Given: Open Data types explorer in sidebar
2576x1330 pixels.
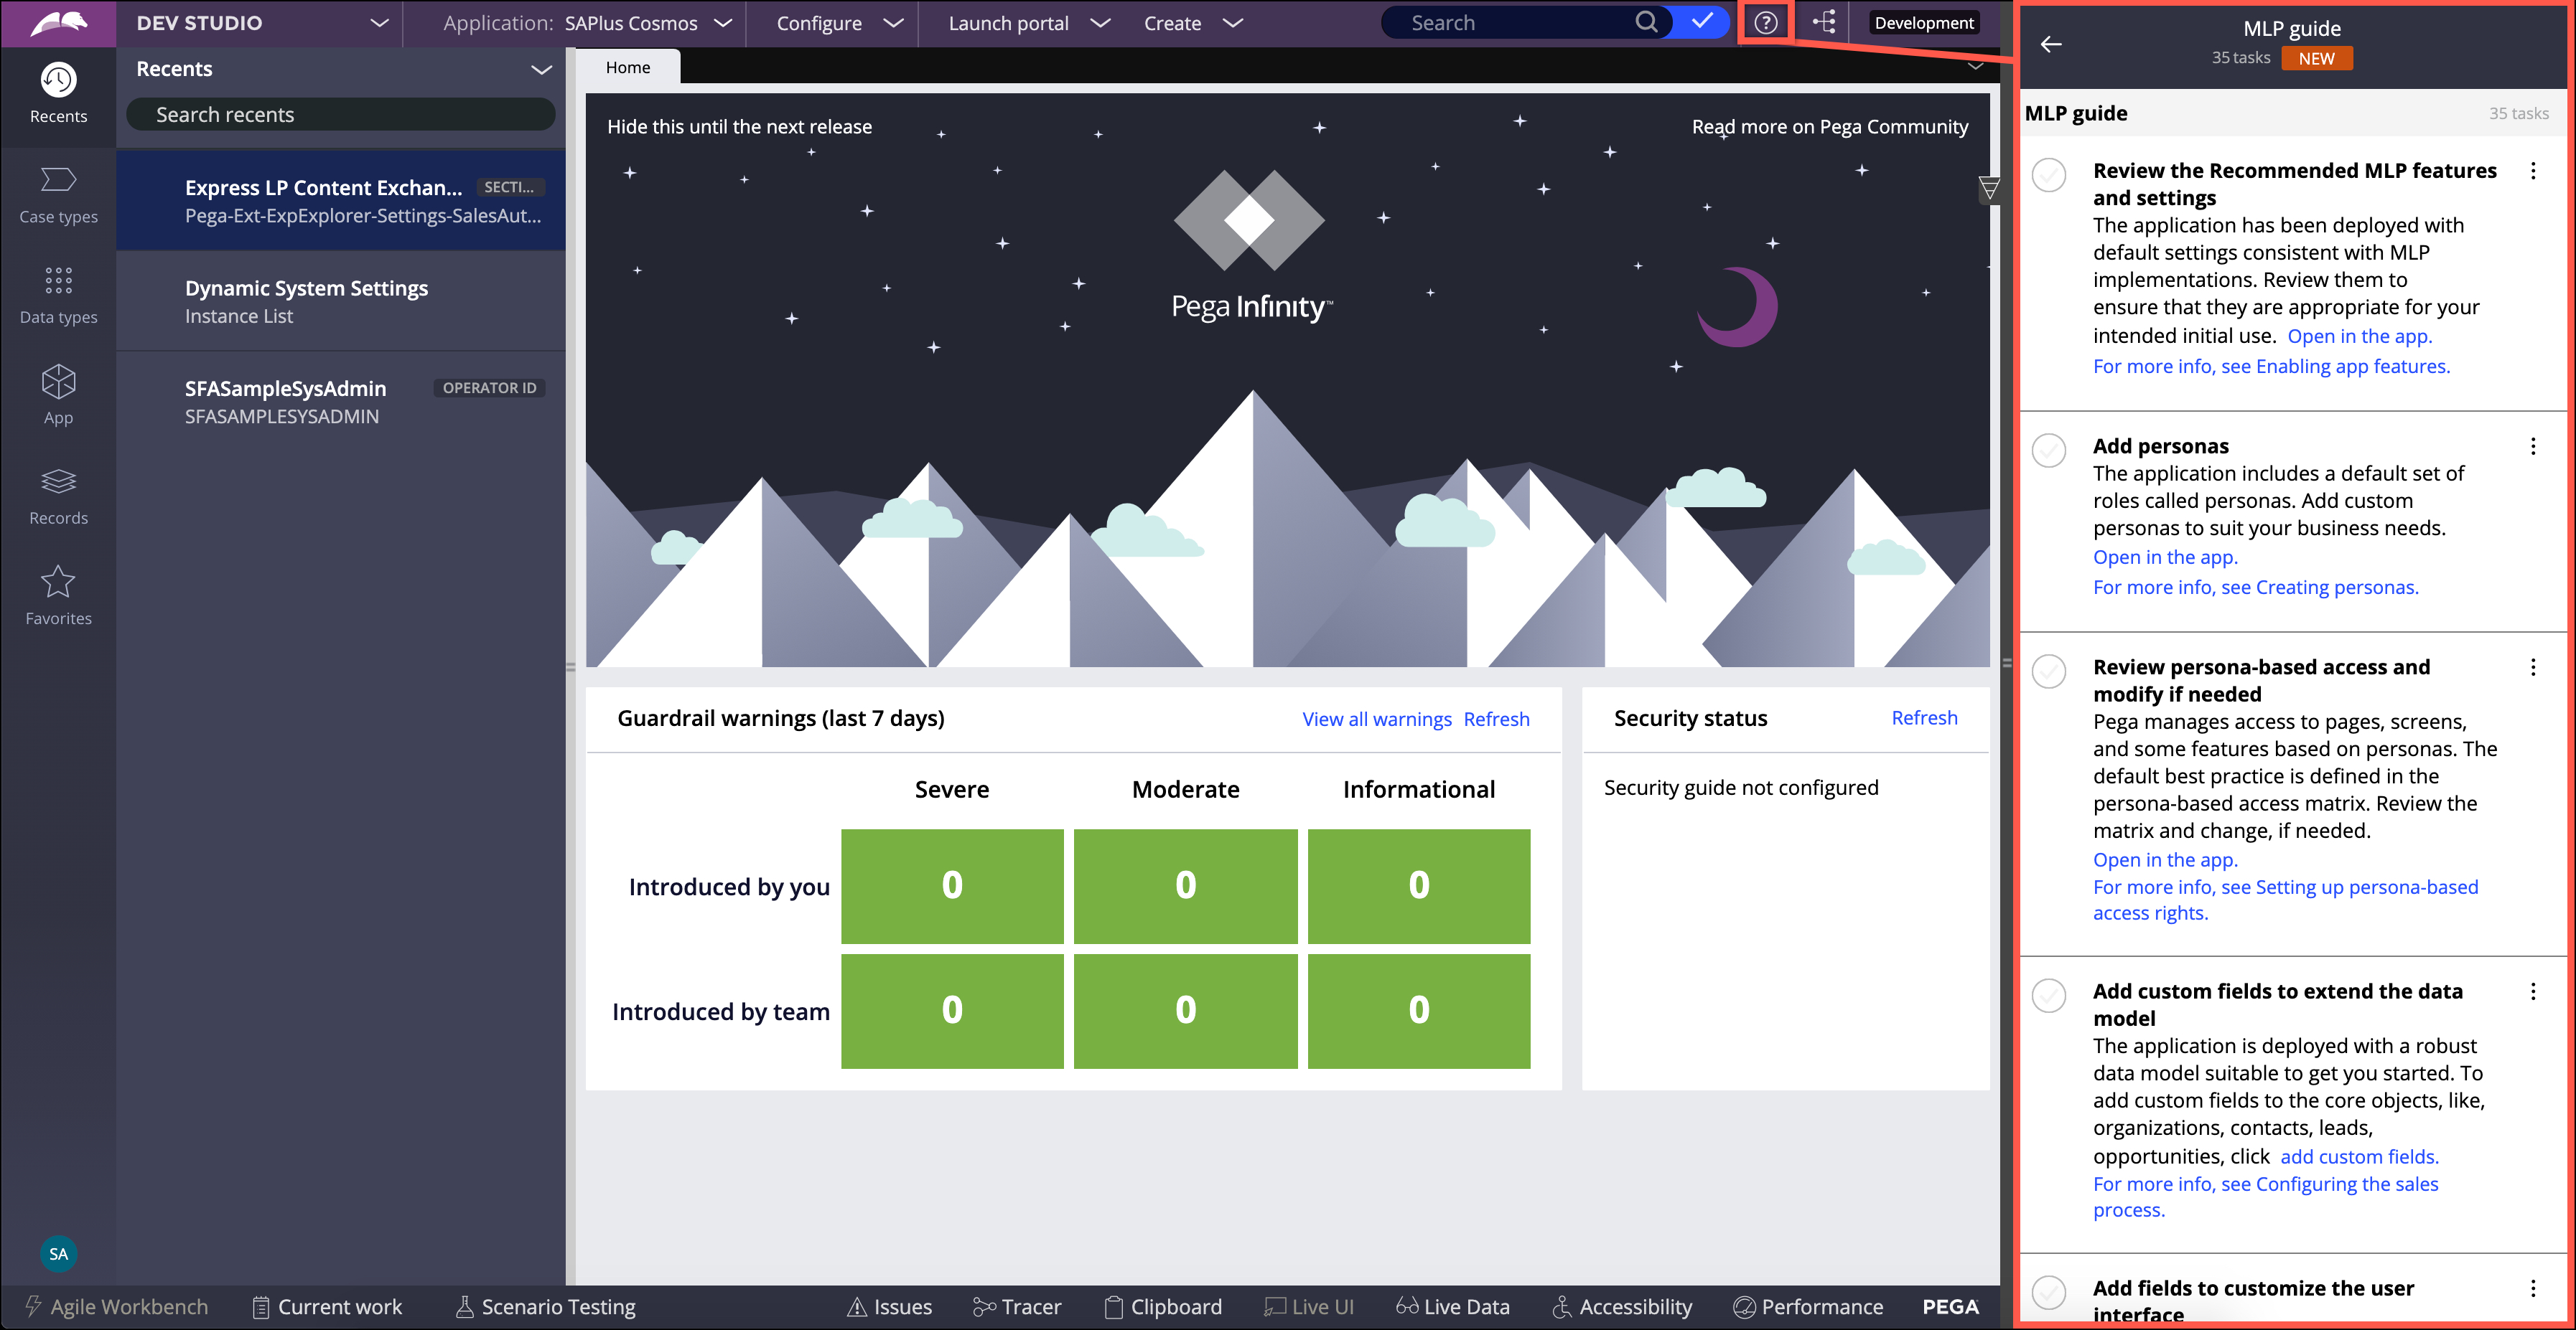Looking at the screenshot, I should (58, 296).
